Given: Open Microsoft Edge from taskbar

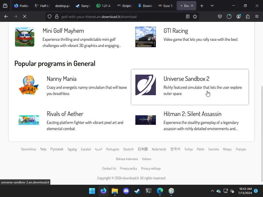Looking at the screenshot, I should pyautogui.click(x=160, y=191).
